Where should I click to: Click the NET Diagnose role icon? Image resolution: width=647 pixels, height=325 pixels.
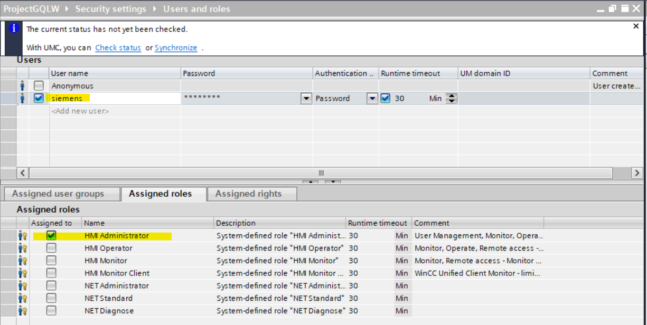(22, 311)
